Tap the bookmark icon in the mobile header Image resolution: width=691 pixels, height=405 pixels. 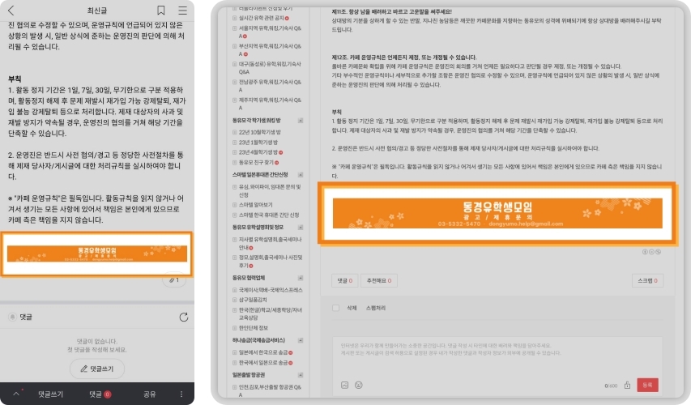coord(161,11)
